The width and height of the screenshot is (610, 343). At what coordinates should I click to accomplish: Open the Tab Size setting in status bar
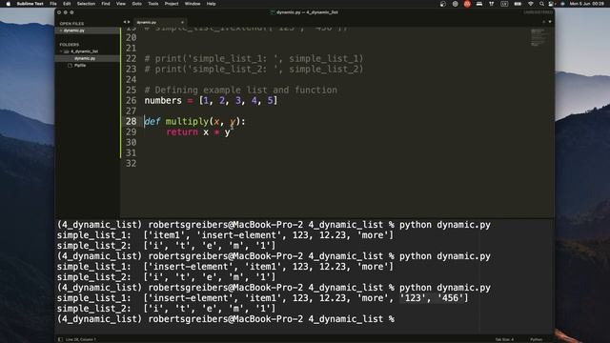coord(504,339)
